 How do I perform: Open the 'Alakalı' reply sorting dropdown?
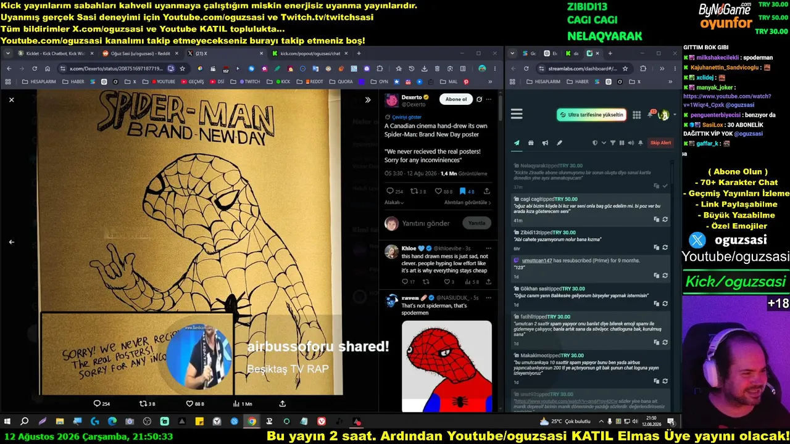(x=394, y=202)
